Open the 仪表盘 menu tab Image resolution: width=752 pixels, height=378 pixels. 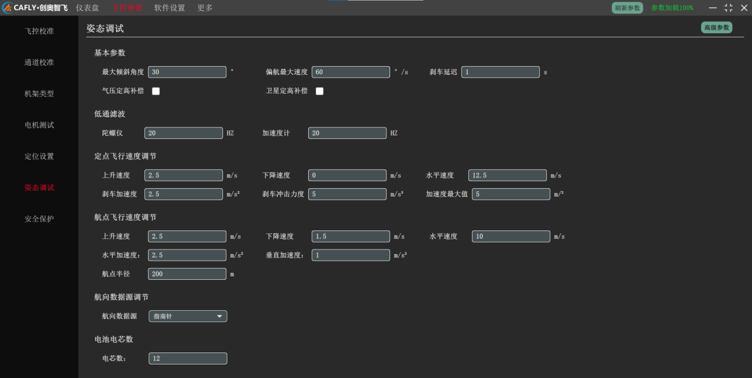pos(87,8)
